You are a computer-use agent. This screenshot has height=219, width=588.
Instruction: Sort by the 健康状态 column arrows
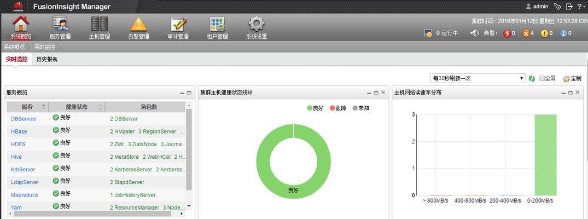point(100,107)
